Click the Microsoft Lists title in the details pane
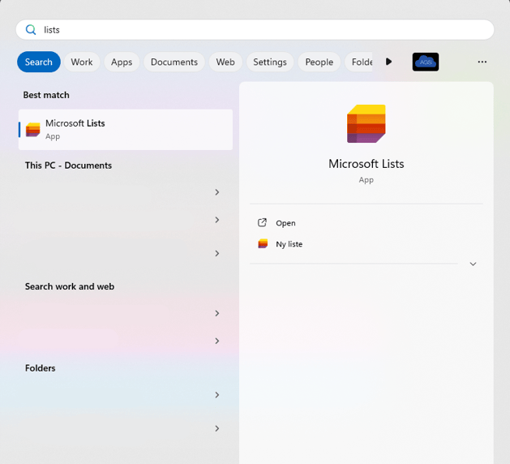Image resolution: width=510 pixels, height=464 pixels. coord(366,164)
